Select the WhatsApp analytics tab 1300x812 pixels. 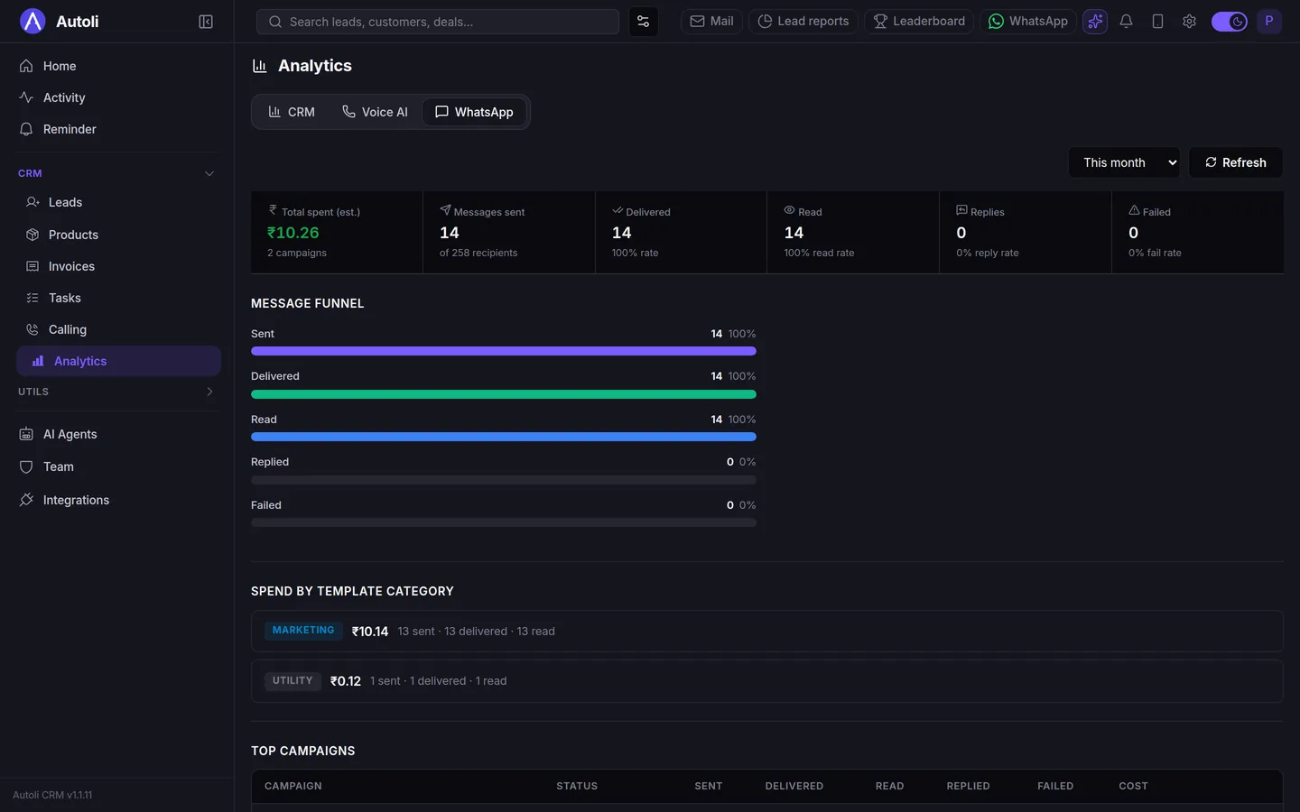(x=474, y=112)
